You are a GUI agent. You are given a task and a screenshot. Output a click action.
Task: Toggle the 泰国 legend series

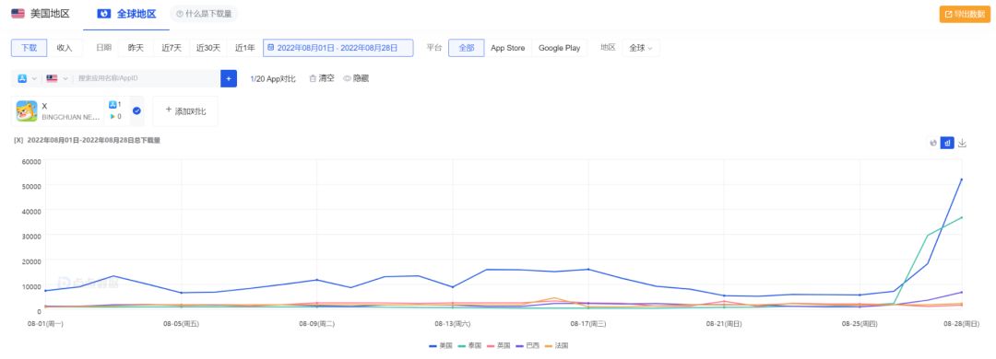(x=469, y=346)
